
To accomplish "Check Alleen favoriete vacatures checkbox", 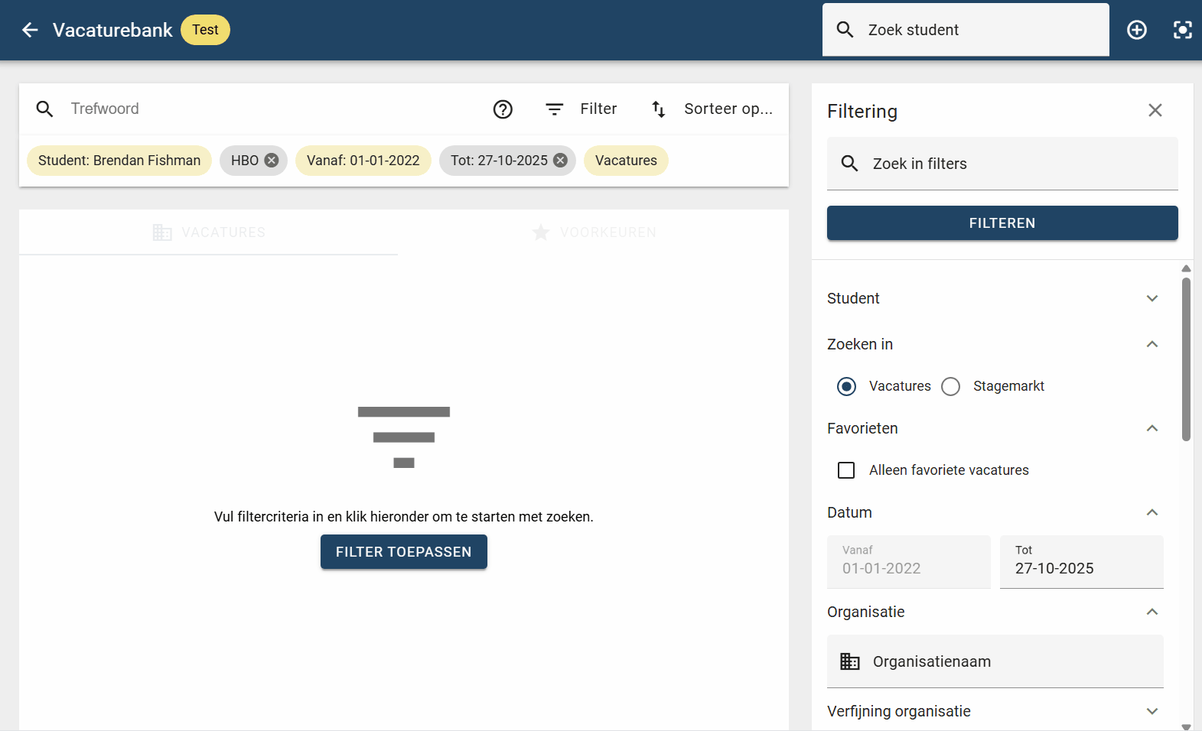I will (x=846, y=470).
